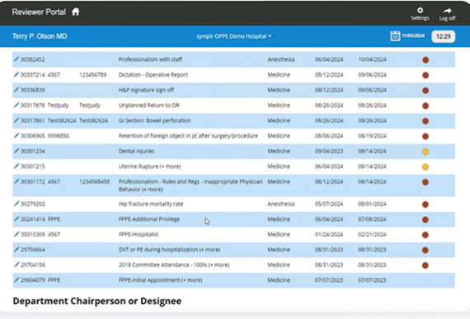Viewport: 470px width, 319px height.
Task: Edit record 30317861 with pencil icon
Action: pyautogui.click(x=16, y=120)
